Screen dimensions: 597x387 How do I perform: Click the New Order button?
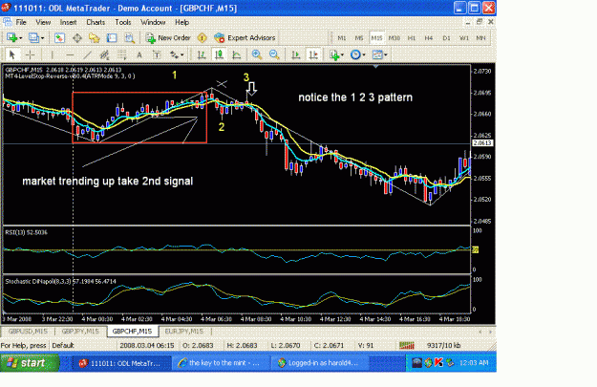(168, 37)
